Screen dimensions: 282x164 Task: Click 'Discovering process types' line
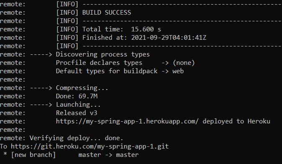(103, 54)
